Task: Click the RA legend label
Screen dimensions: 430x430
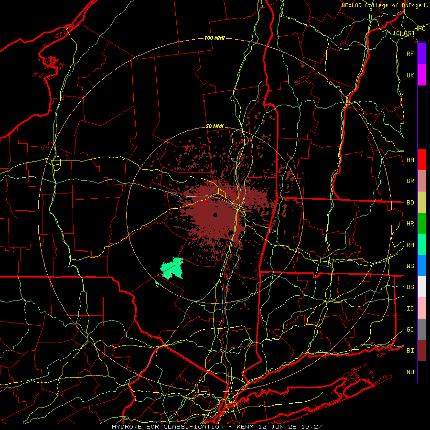Action: point(410,245)
